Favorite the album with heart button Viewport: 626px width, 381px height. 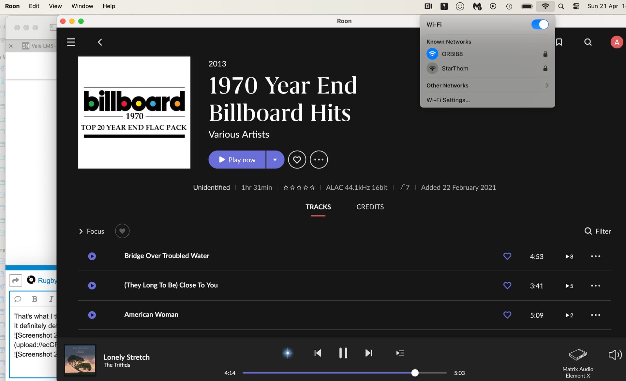click(x=297, y=160)
